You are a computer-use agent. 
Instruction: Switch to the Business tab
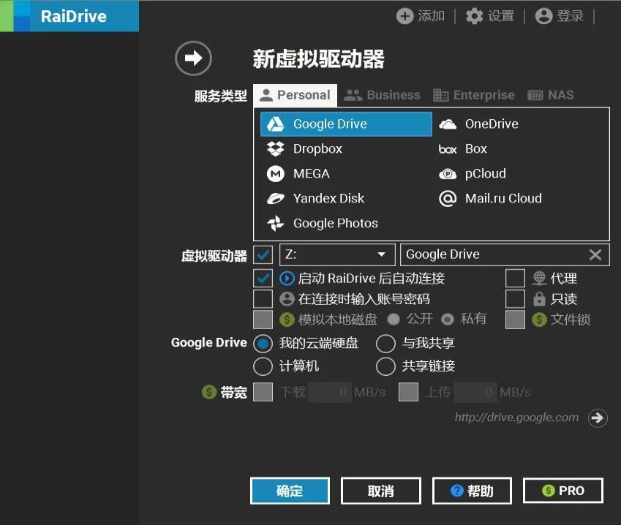[382, 95]
